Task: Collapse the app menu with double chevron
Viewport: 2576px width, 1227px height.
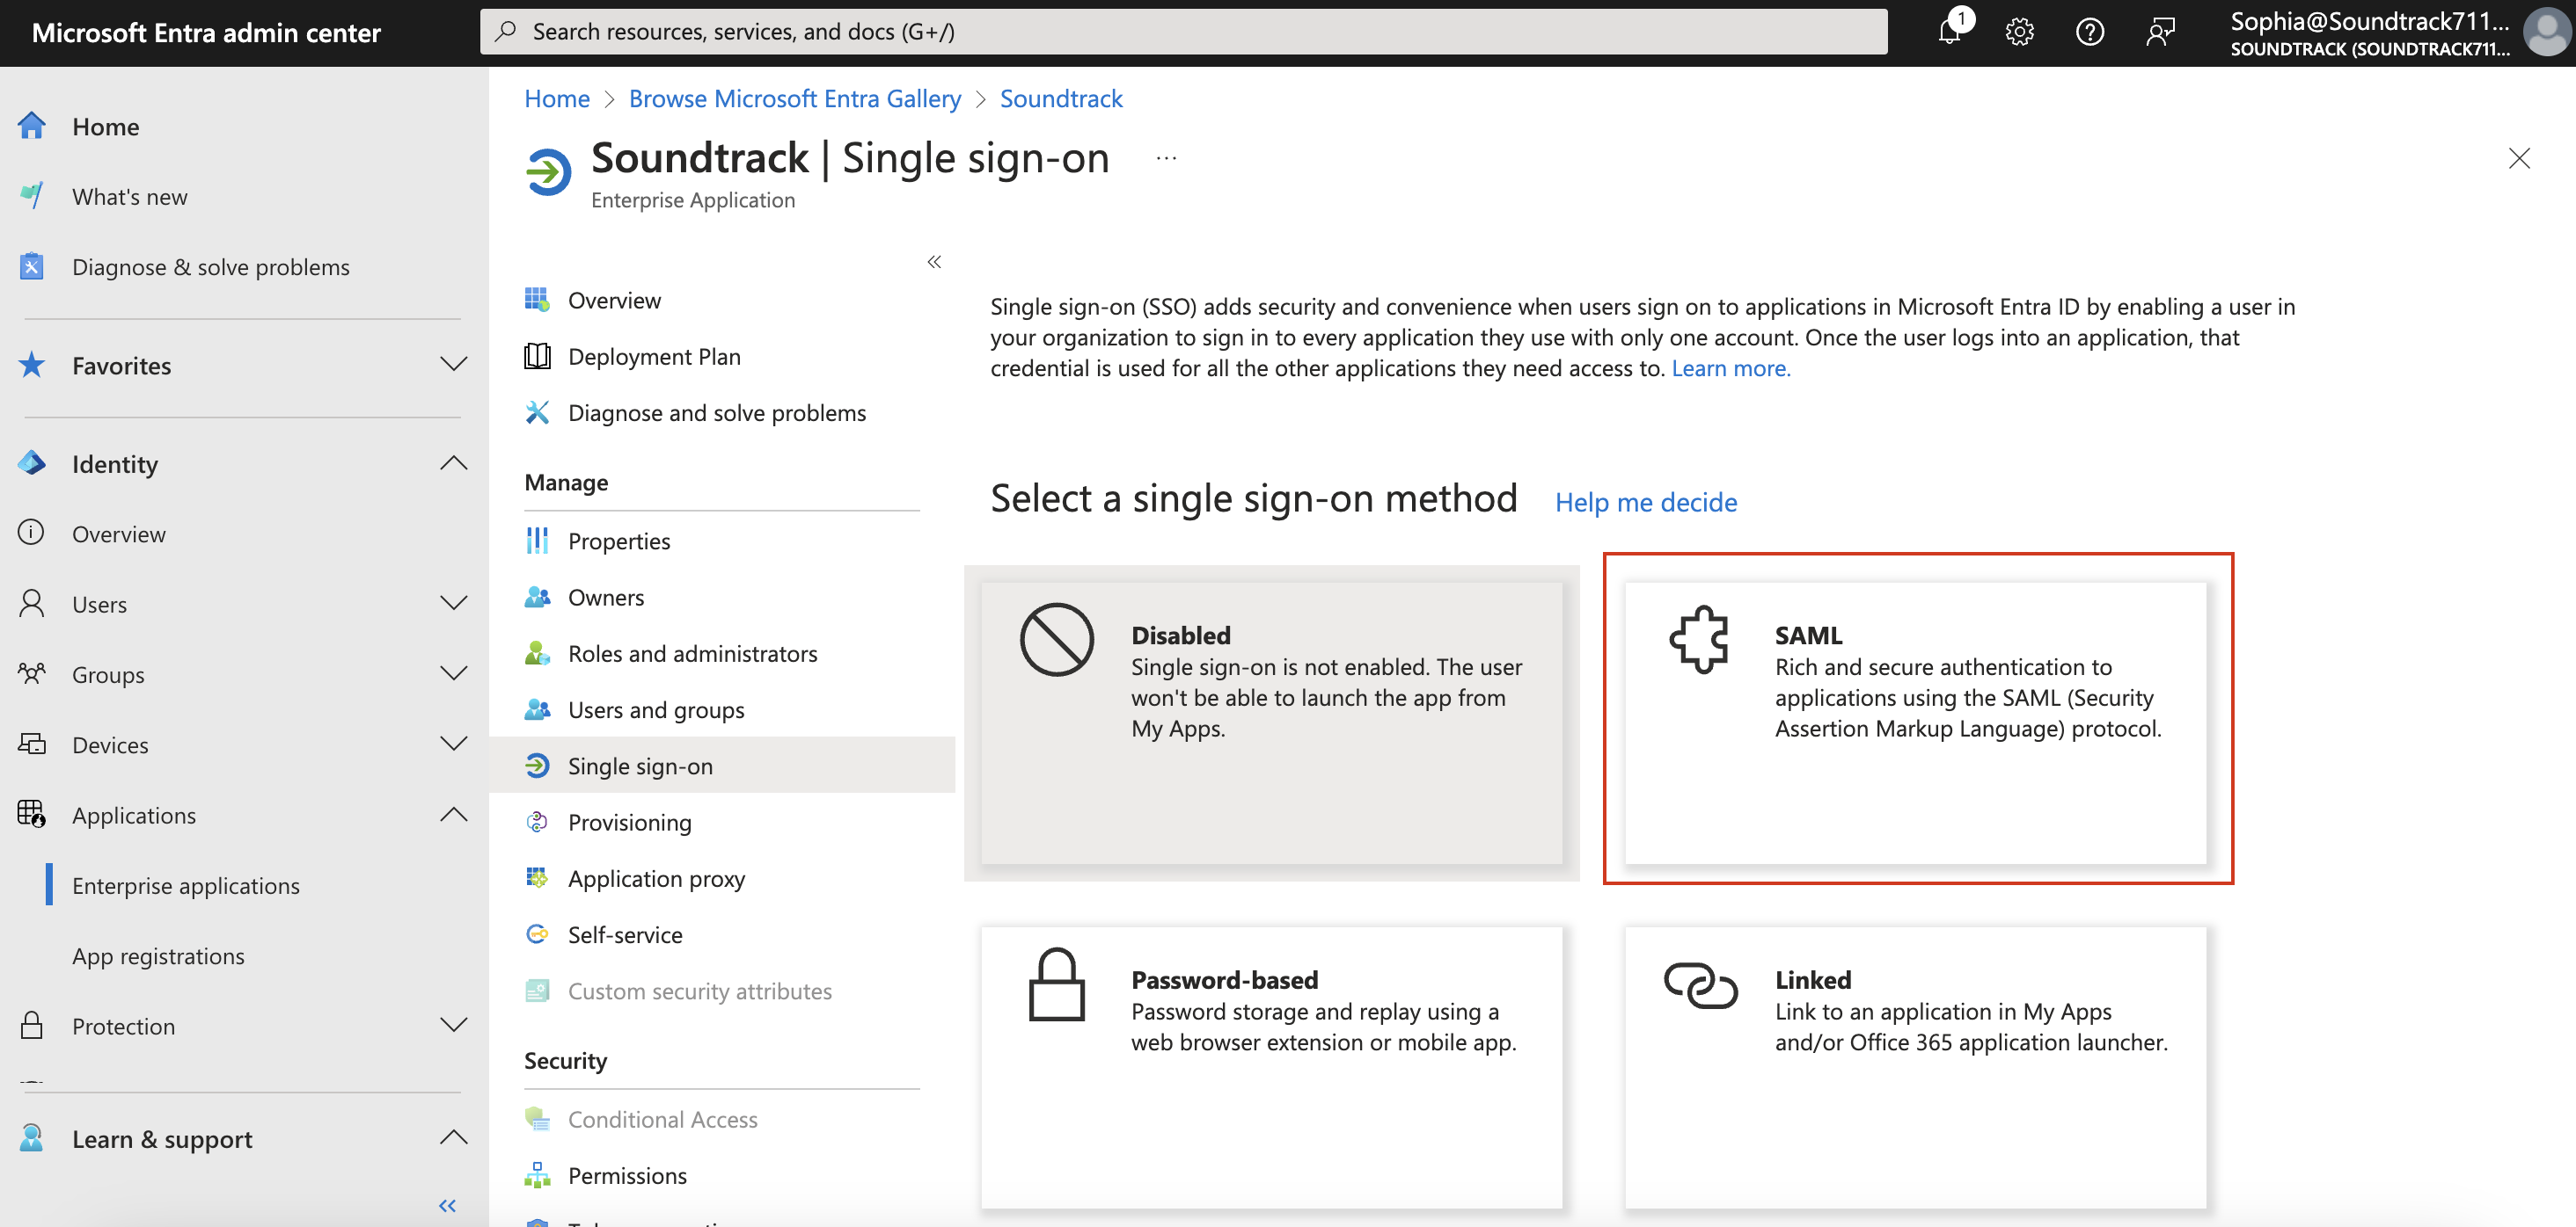Action: pyautogui.click(x=934, y=262)
